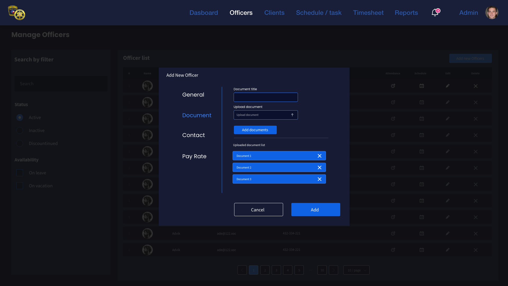Image resolution: width=508 pixels, height=286 pixels.
Task: Select the Inactive status radio button
Action: (x=20, y=130)
